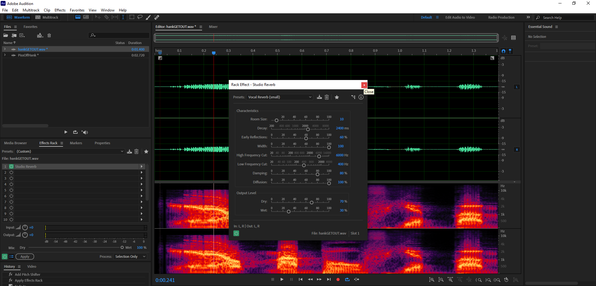
Task: Open the Effects menu
Action: pos(60,10)
